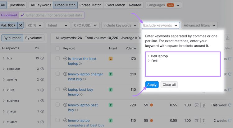This screenshot has height=128, width=233.
Task: Check the 'laptop best buy lenovo' row
Action: [x=57, y=89]
